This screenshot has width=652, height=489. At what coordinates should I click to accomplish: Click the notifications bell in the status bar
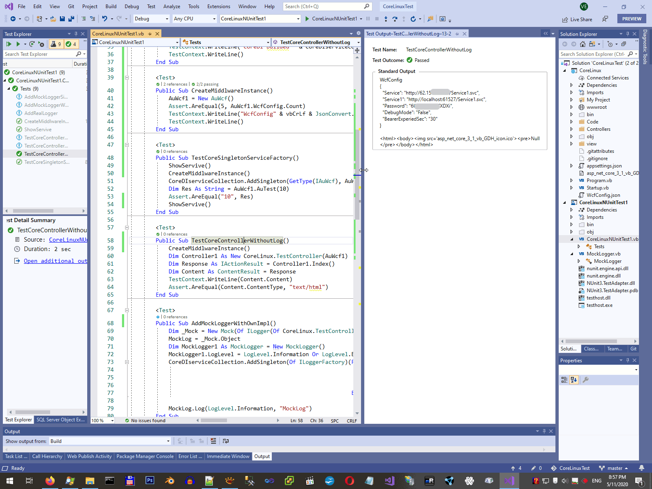coord(641,468)
